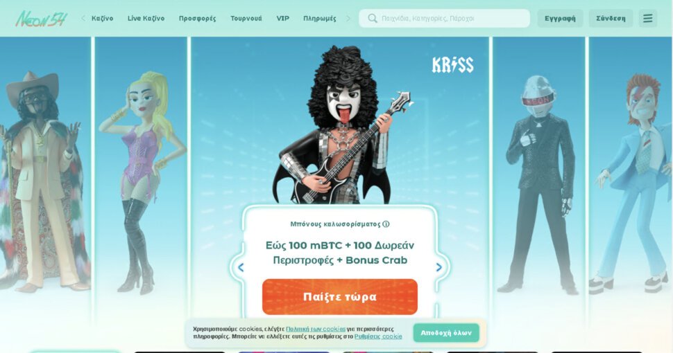Accept all cookies with Αποδοχή όλων
The width and height of the screenshot is (673, 353).
coord(446,333)
